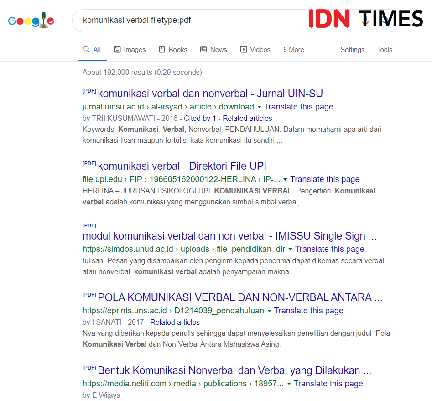Click the Google doodle logo
This screenshot has height=401, width=432.
(x=31, y=20)
